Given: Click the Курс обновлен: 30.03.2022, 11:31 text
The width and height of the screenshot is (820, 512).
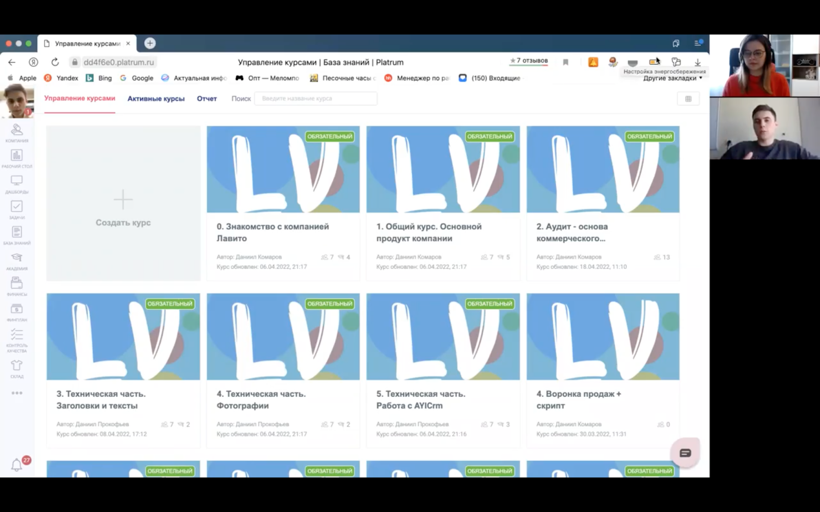Looking at the screenshot, I should point(581,434).
